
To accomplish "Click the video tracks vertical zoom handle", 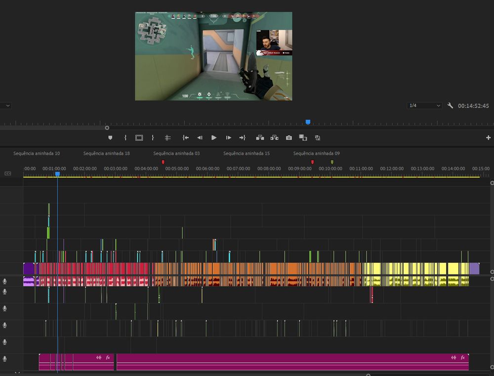I will (492, 183).
